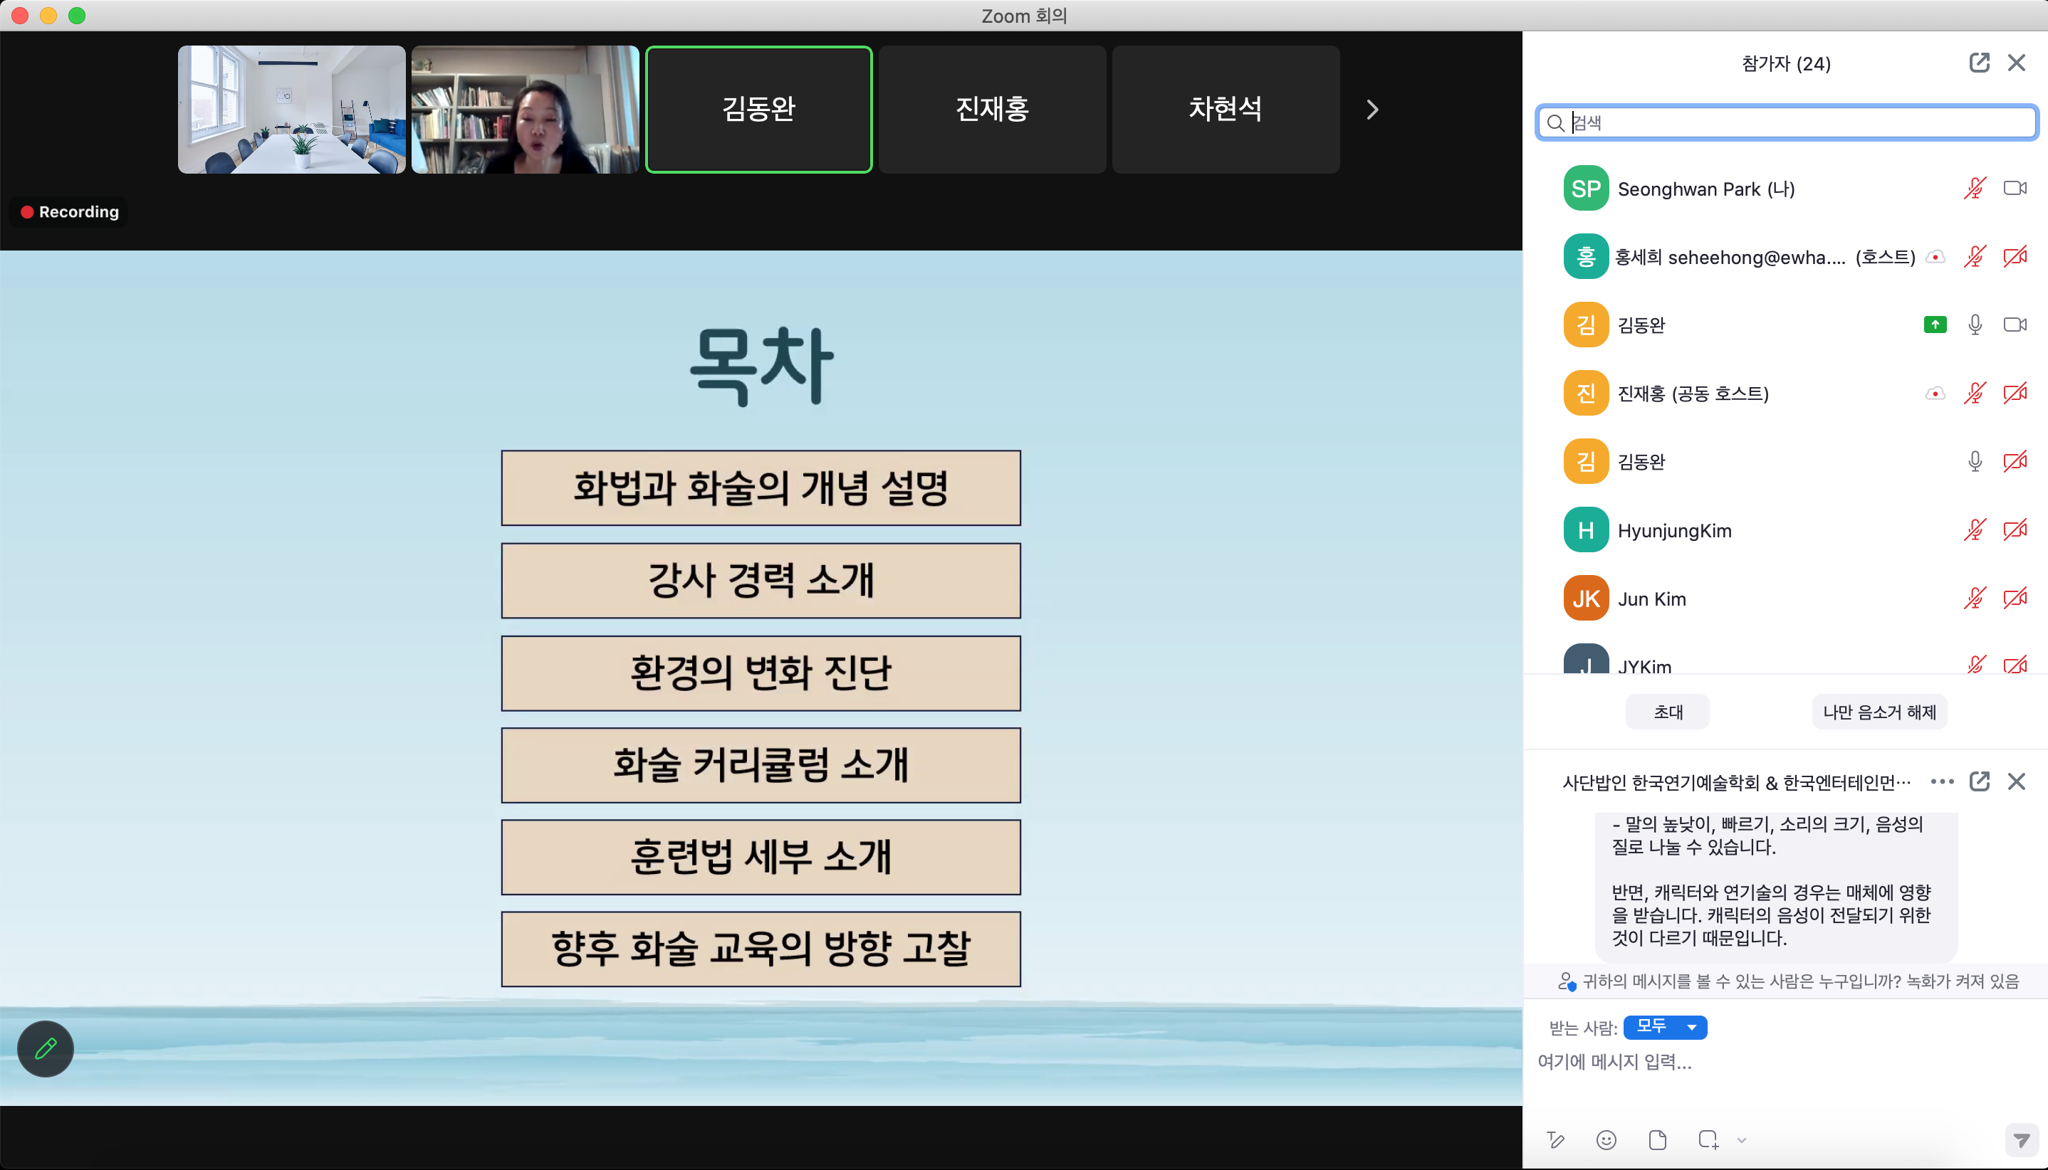The image size is (2048, 1170).
Task: Click the green annotation pencil button
Action: point(46,1048)
